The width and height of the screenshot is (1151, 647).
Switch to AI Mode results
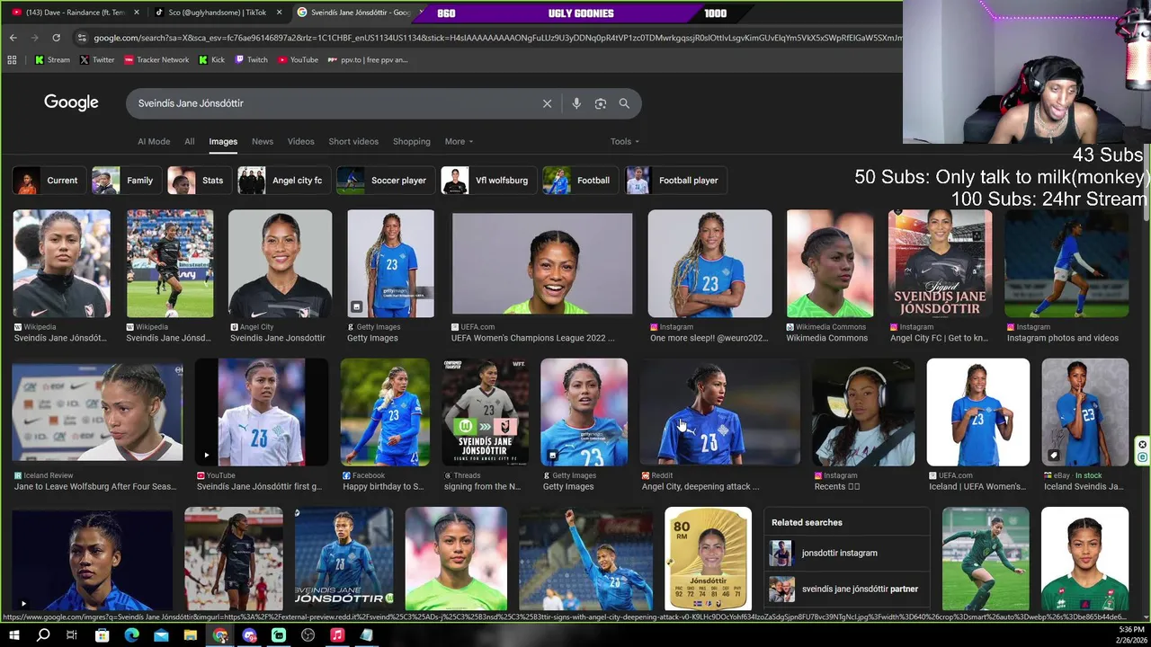[154, 141]
